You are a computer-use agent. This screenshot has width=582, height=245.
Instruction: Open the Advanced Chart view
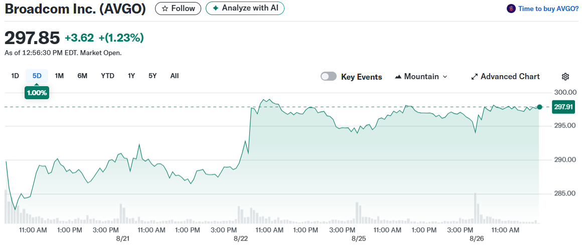click(x=506, y=77)
